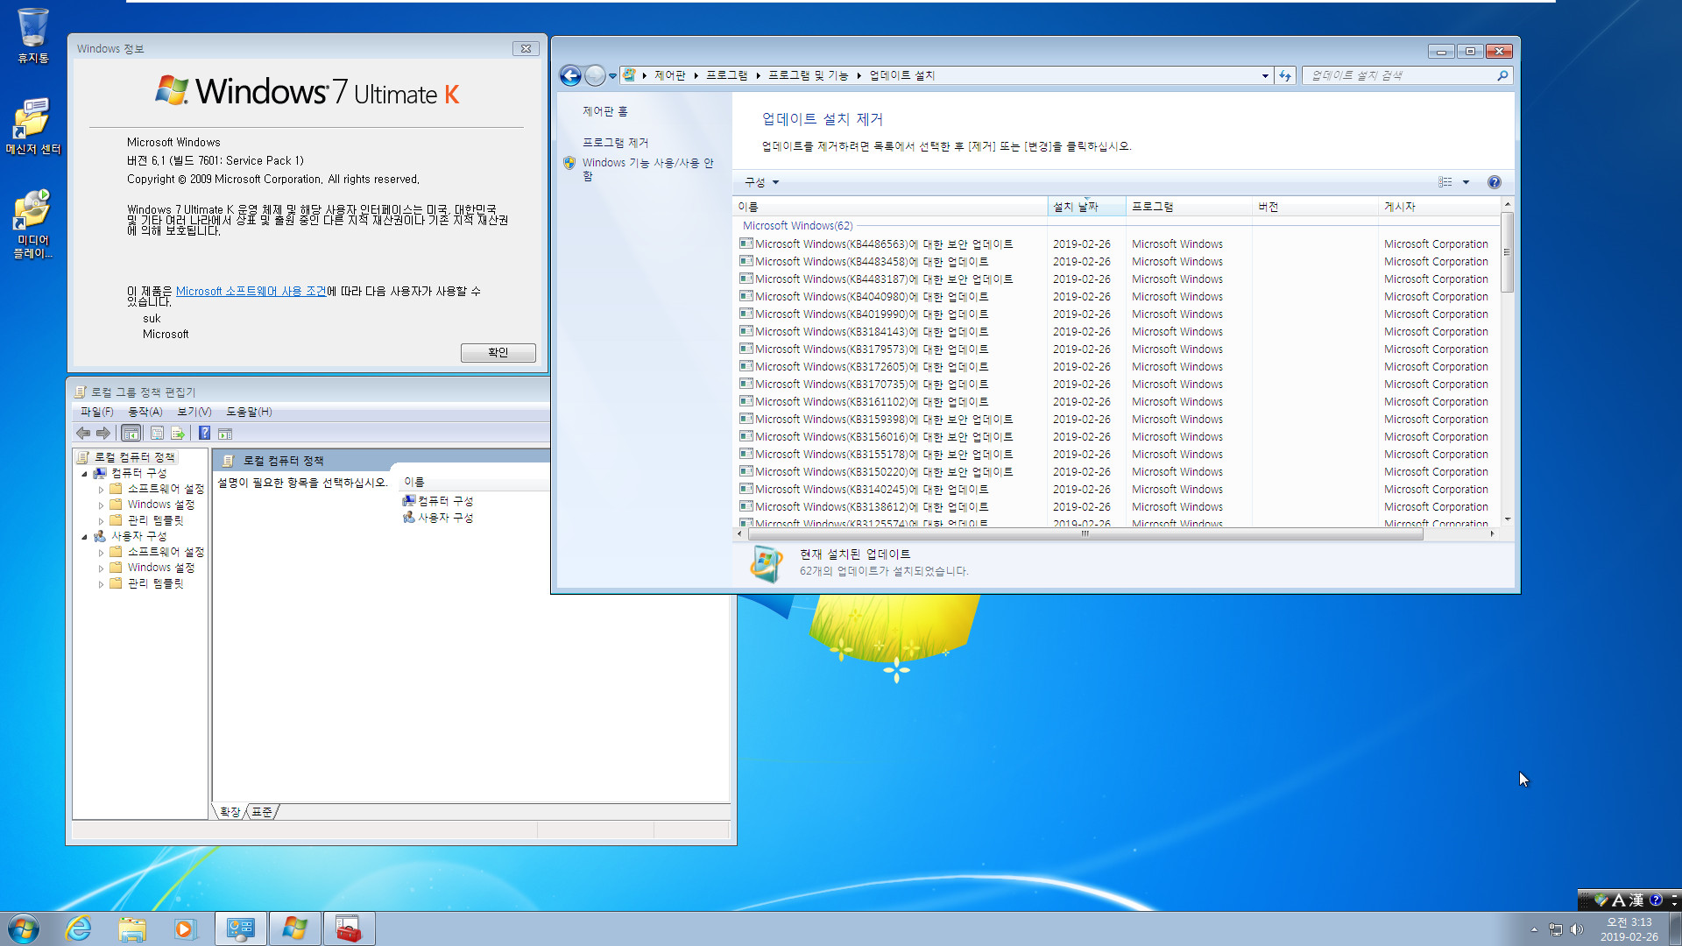The height and width of the screenshot is (946, 1682).
Task: Open the 미디어 플레이어 desktop shortcut
Action: point(32,224)
